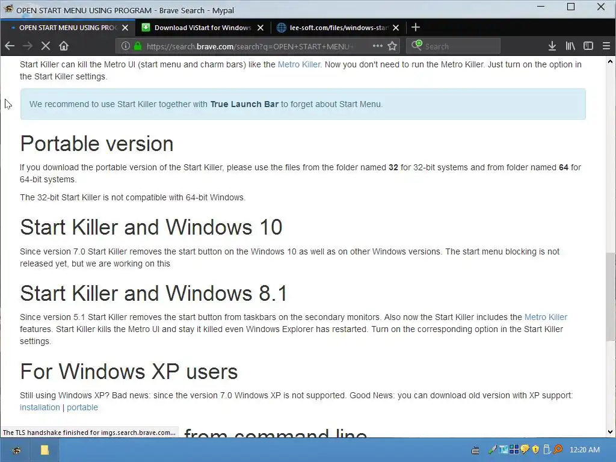Click the orange magnifier tray icon

pyautogui.click(x=558, y=449)
